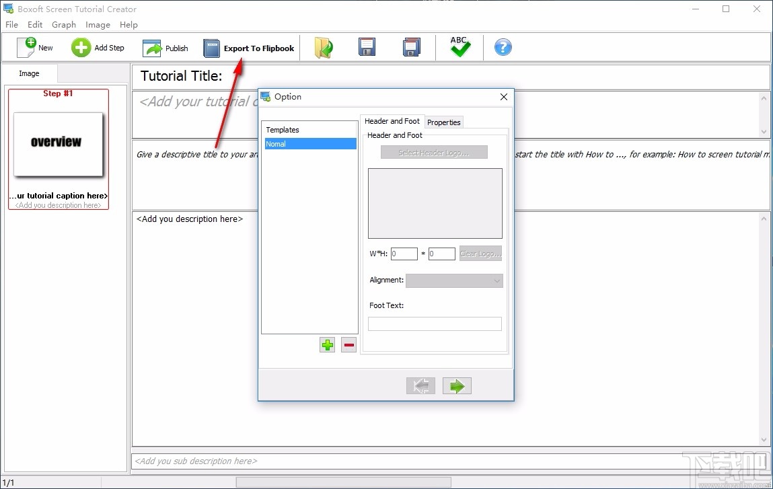Open the Alignment dropdown

click(x=454, y=280)
